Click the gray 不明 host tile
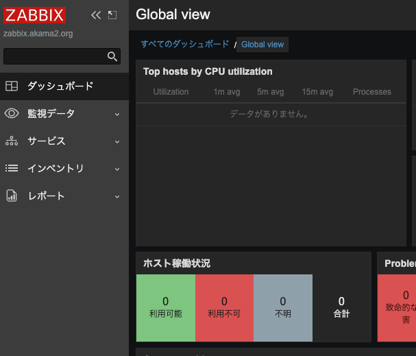The height and width of the screenshot is (356, 416). point(283,308)
